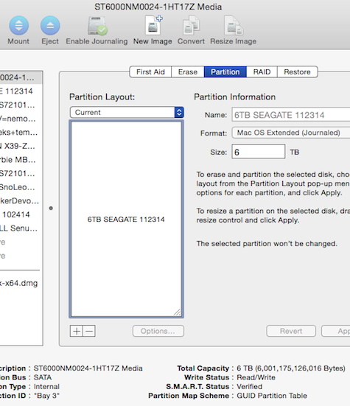
Task: Click the Eject toolbar icon
Action: point(50,26)
